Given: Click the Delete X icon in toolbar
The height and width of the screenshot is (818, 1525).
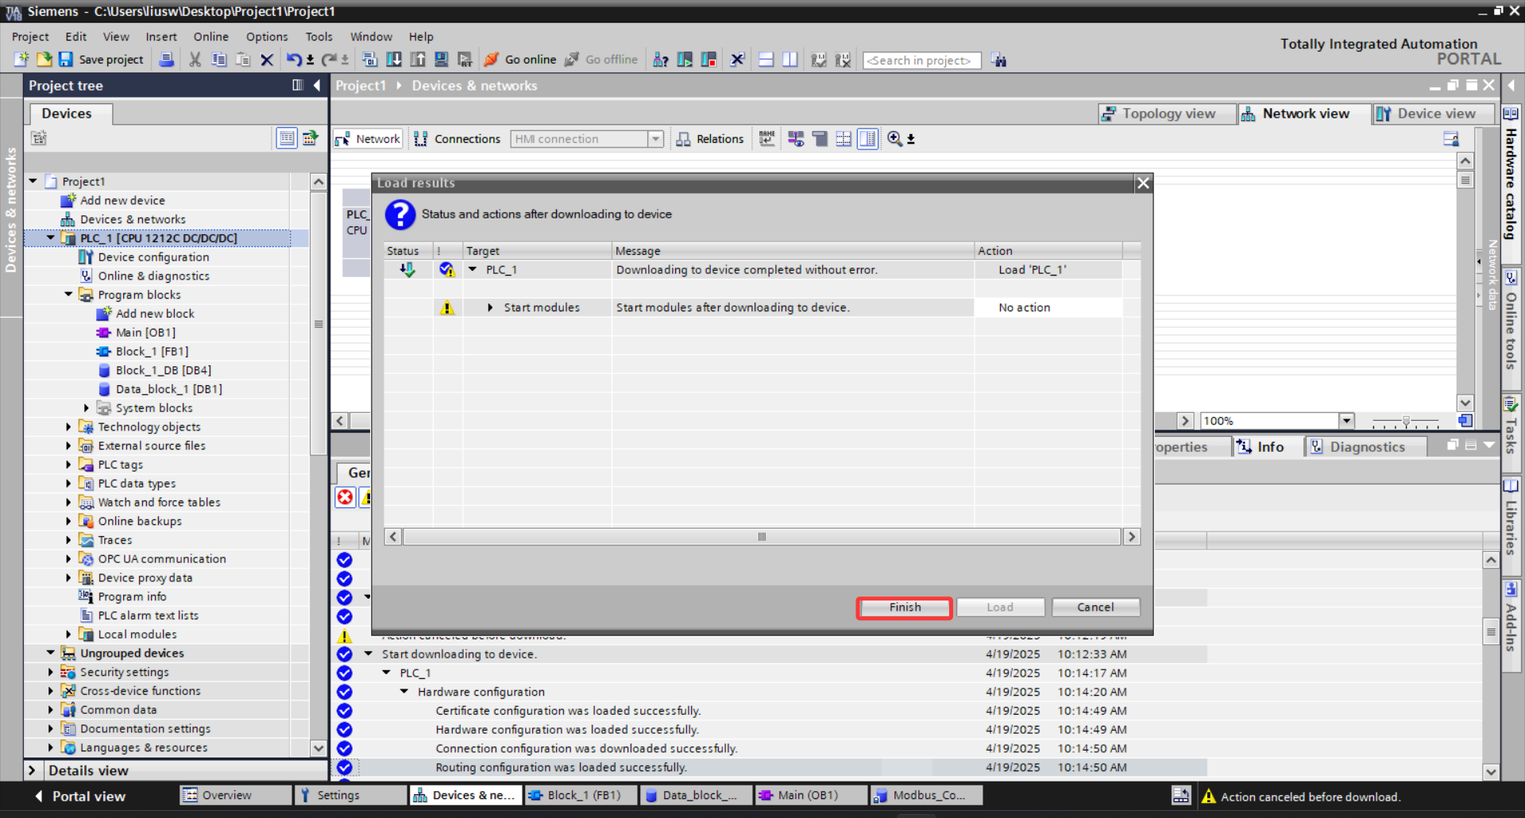Looking at the screenshot, I should point(267,60).
